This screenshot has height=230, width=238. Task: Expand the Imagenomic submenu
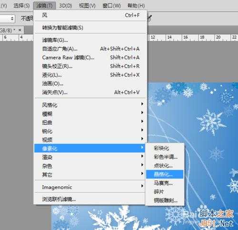(x=90, y=187)
